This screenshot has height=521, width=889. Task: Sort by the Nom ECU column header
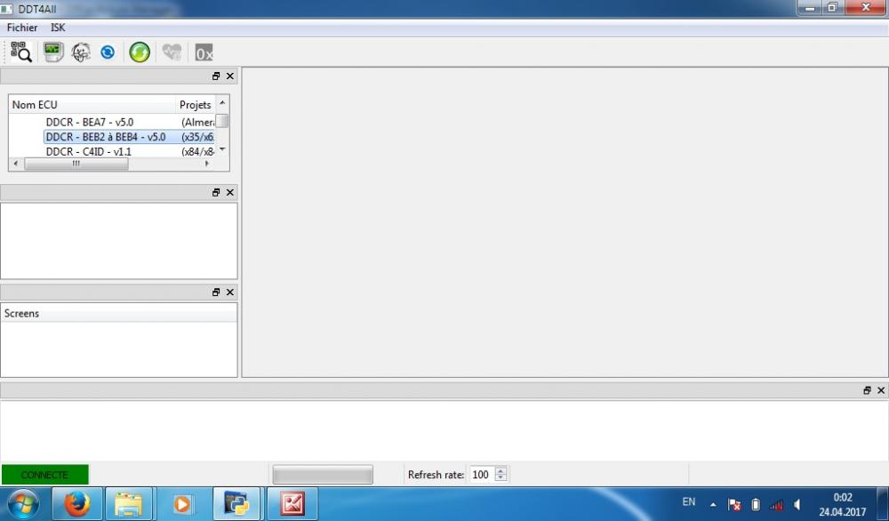pos(92,104)
